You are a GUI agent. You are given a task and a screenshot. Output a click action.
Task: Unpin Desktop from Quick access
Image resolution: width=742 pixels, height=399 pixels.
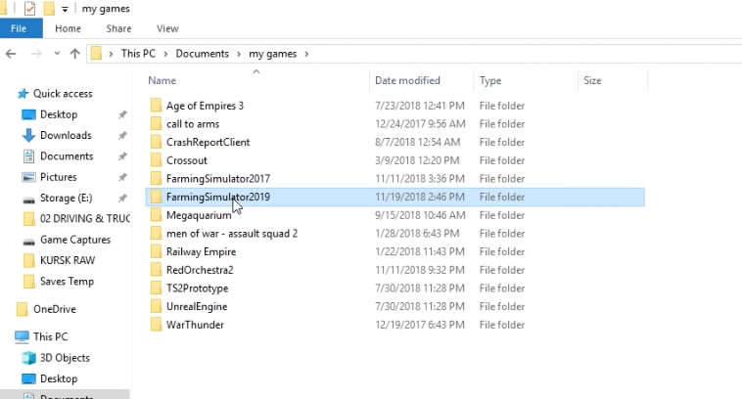coord(122,115)
